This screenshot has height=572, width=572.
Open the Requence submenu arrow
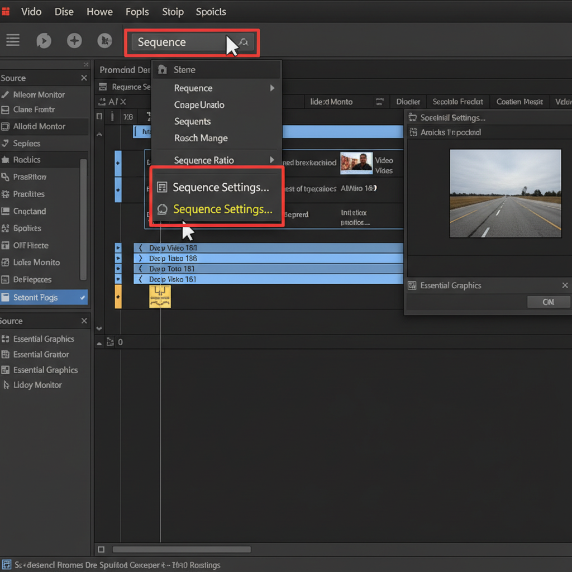click(272, 88)
